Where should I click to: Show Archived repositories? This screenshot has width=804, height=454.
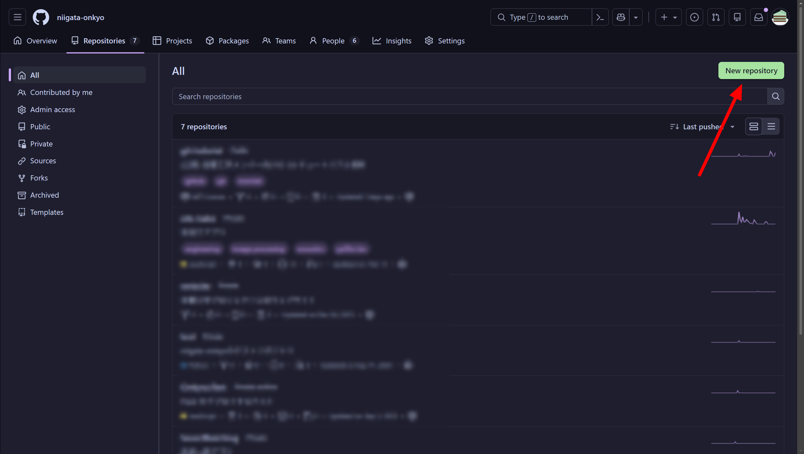(x=79, y=195)
